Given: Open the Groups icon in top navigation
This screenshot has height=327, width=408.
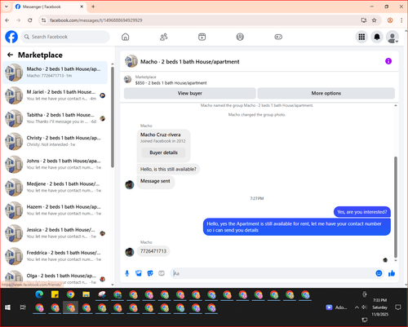Looking at the screenshot, I should coord(240,37).
